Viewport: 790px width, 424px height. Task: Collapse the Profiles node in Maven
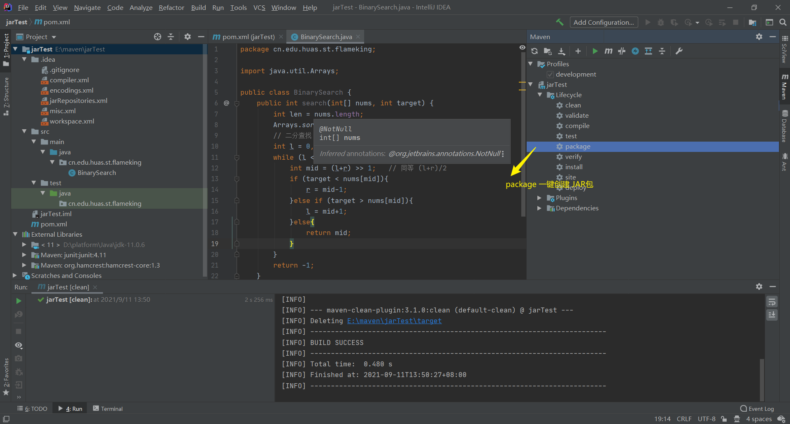tap(530, 64)
